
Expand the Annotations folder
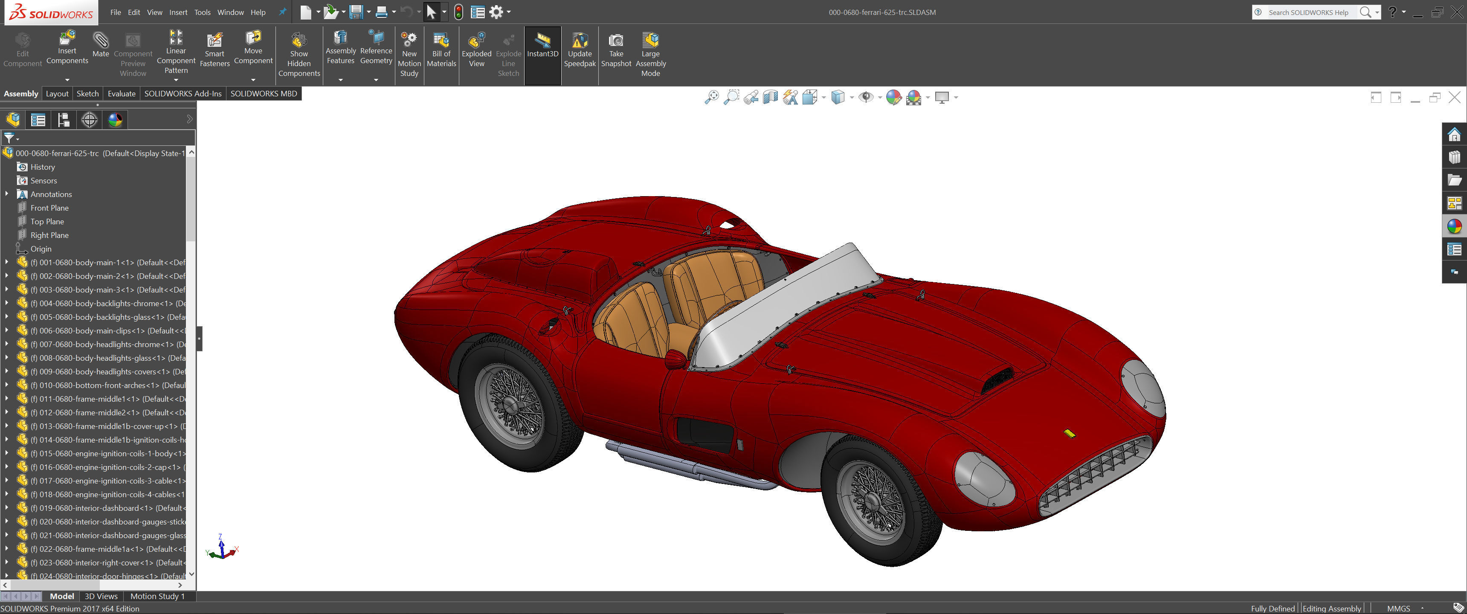(x=6, y=194)
